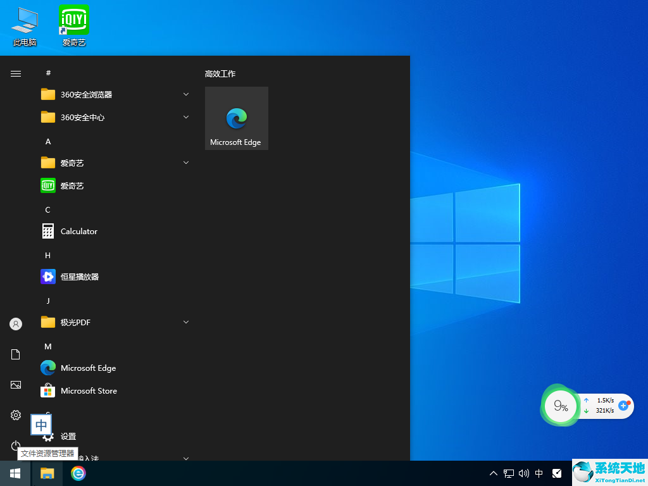Click the 高效工作 group header
Image resolution: width=648 pixels, height=486 pixels.
pos(220,74)
